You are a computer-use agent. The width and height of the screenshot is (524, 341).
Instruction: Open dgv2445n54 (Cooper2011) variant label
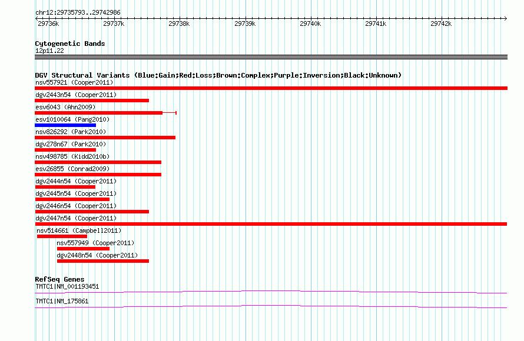click(76, 193)
